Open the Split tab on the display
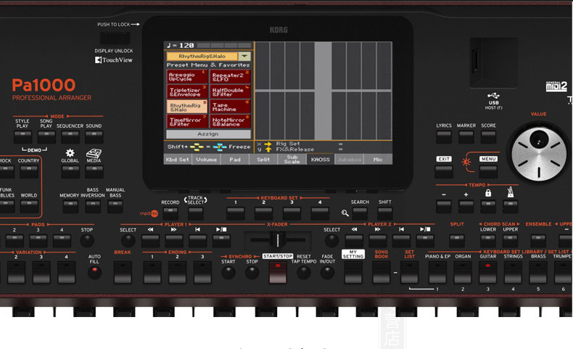Image resolution: width=573 pixels, height=349 pixels. [x=263, y=160]
